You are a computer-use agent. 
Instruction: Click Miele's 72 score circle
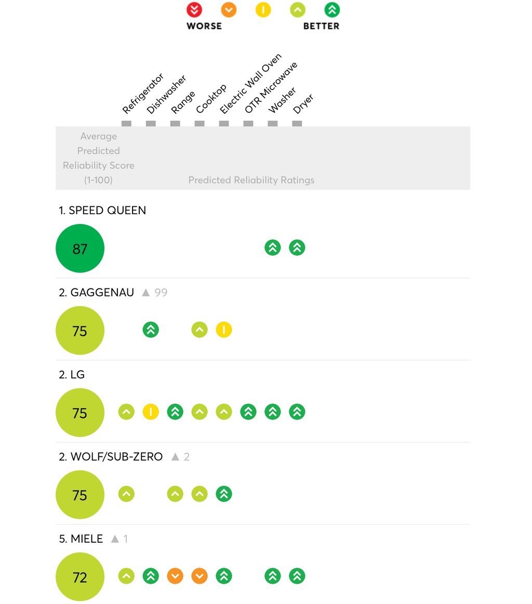[80, 576]
